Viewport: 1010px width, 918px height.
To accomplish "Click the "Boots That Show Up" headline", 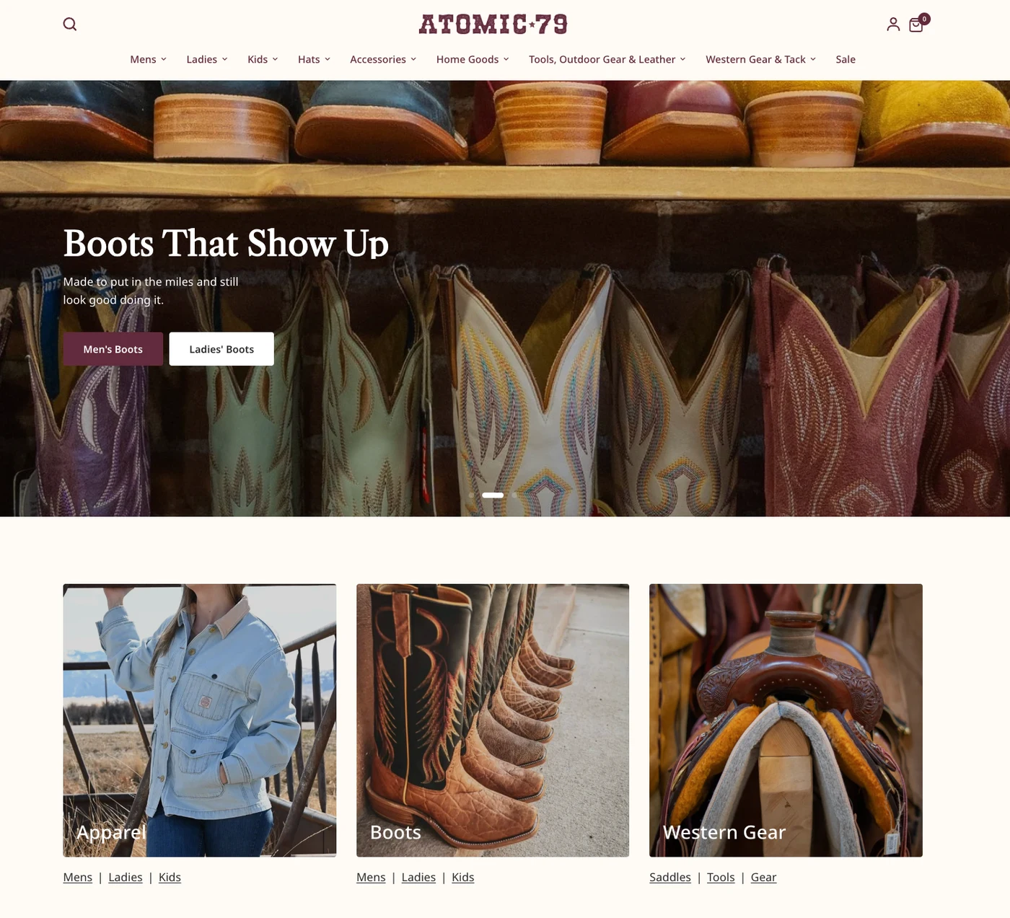I will (226, 243).
